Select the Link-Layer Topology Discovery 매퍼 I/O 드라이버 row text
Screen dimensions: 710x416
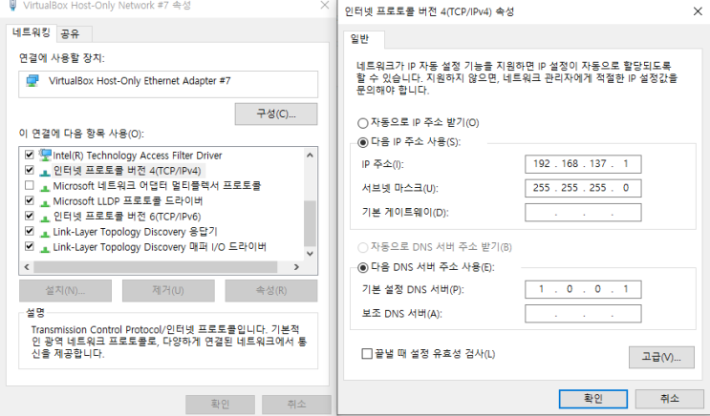(x=160, y=247)
